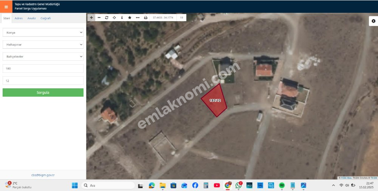Zoom in with the plus map button
This screenshot has height=191, width=378.
coord(91,17)
